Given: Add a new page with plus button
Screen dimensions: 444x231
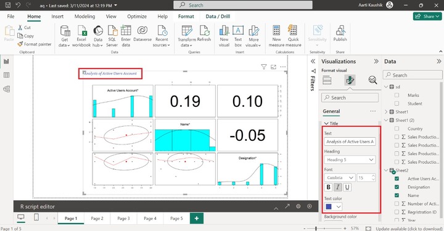Looking at the screenshot, I should [x=197, y=219].
